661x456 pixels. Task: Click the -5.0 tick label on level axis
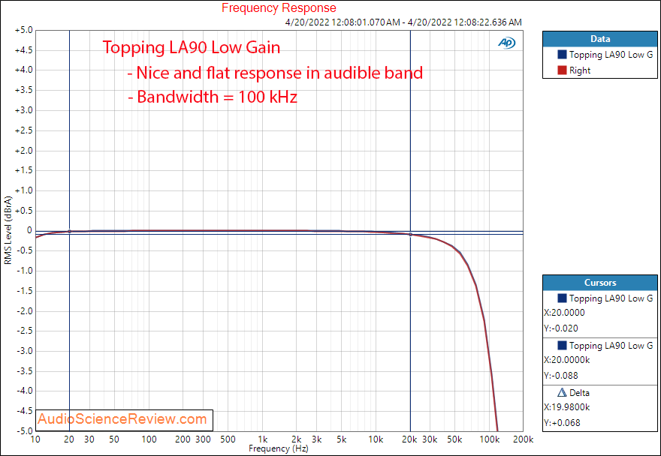click(x=24, y=430)
